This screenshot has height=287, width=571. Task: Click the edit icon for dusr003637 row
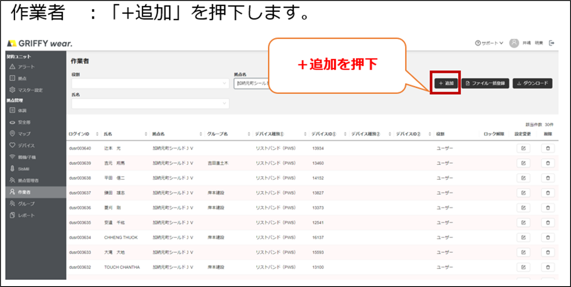(x=523, y=193)
